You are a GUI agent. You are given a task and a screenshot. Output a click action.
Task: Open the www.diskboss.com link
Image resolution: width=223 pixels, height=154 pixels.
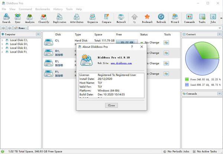(x=121, y=63)
